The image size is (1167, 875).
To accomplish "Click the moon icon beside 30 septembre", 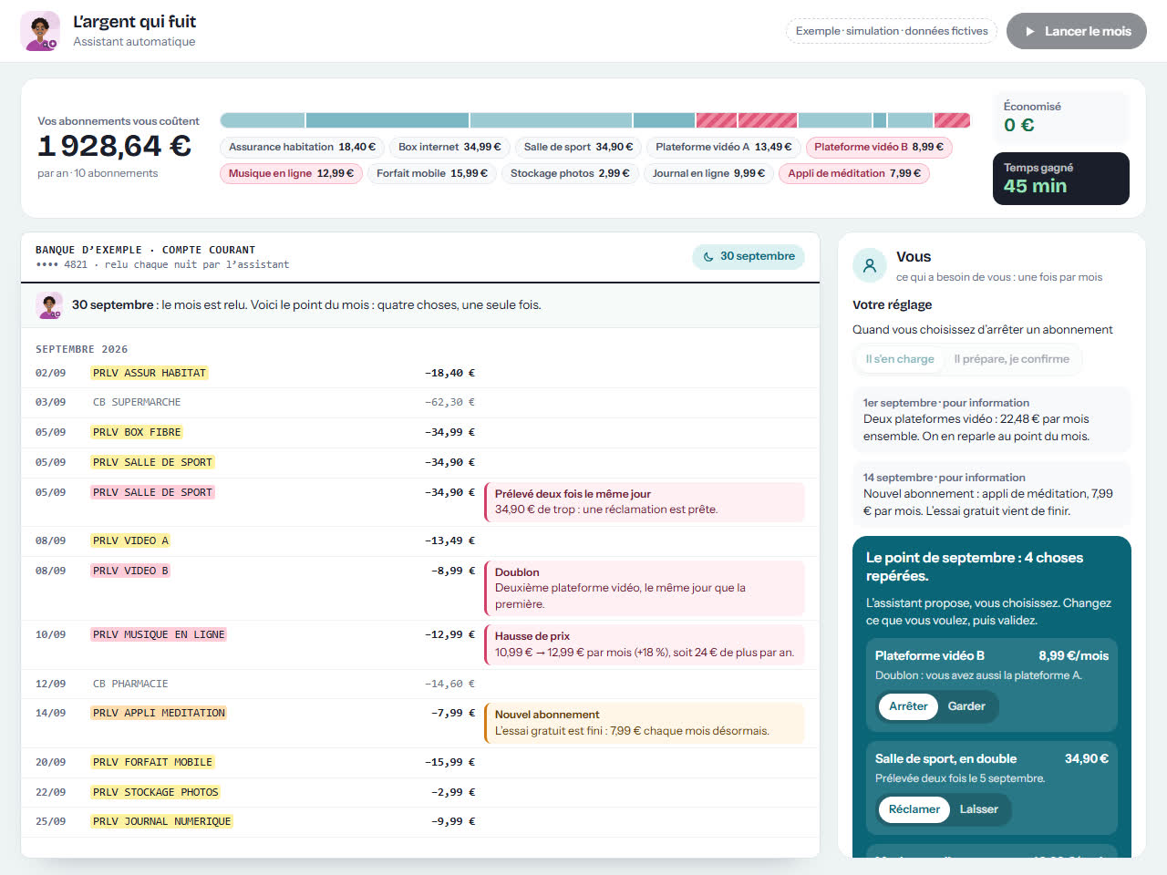I will (708, 257).
